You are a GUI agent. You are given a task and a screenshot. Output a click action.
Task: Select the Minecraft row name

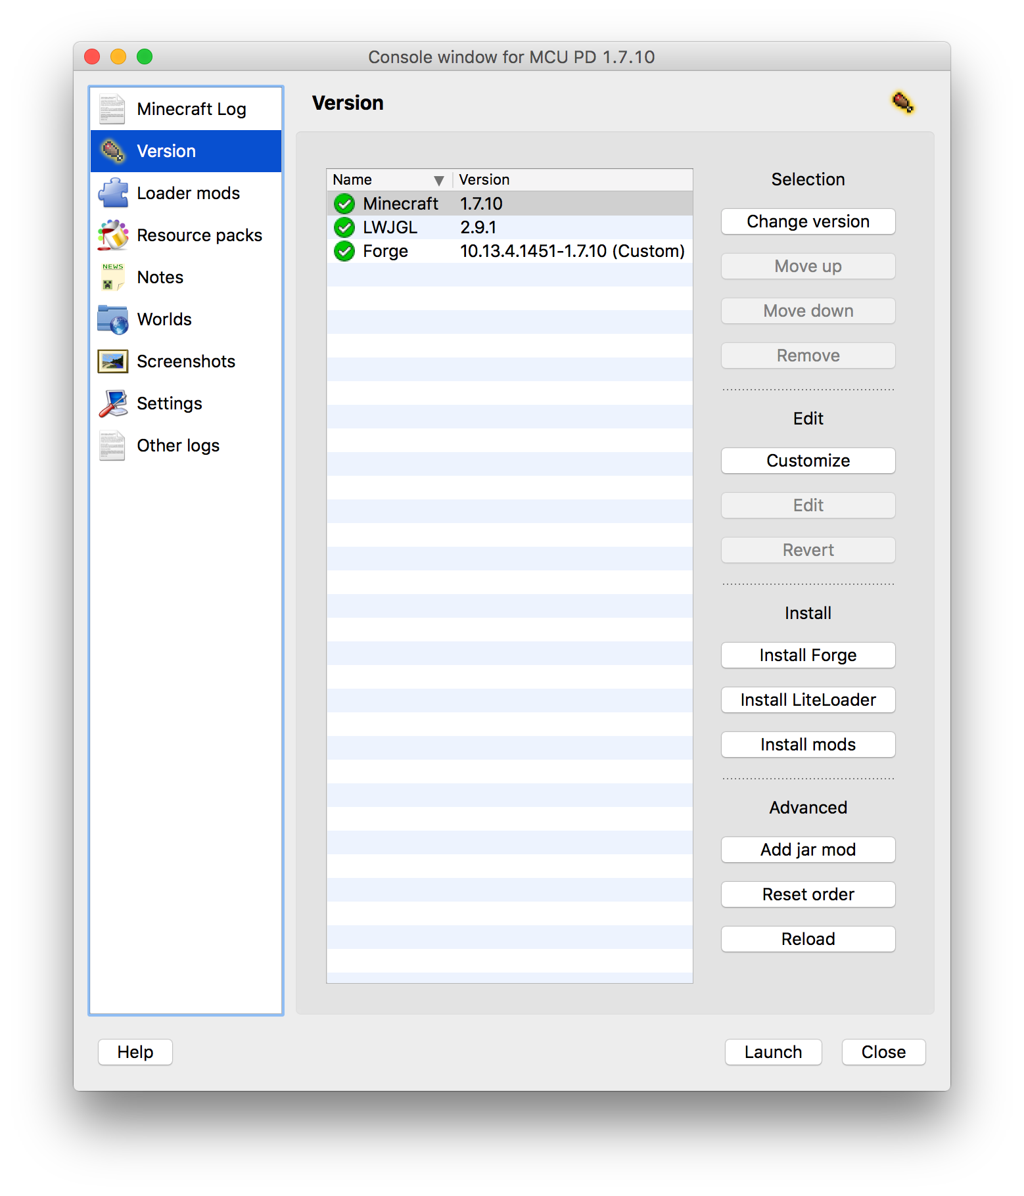pyautogui.click(x=400, y=204)
